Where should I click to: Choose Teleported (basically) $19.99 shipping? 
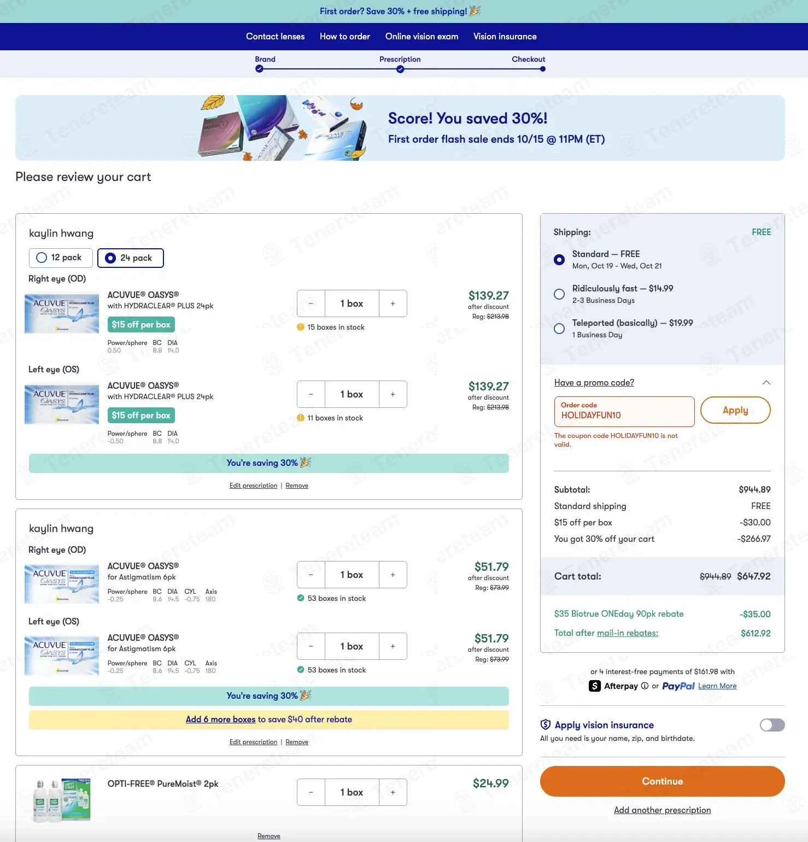click(559, 329)
